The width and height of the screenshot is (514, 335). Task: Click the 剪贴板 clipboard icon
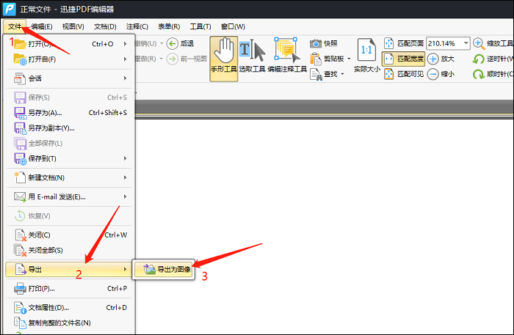316,59
